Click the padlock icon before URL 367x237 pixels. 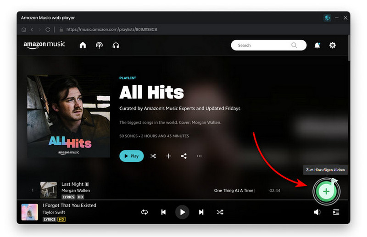coord(61,29)
